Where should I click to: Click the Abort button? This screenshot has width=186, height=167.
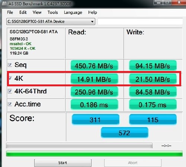coord(133,163)
